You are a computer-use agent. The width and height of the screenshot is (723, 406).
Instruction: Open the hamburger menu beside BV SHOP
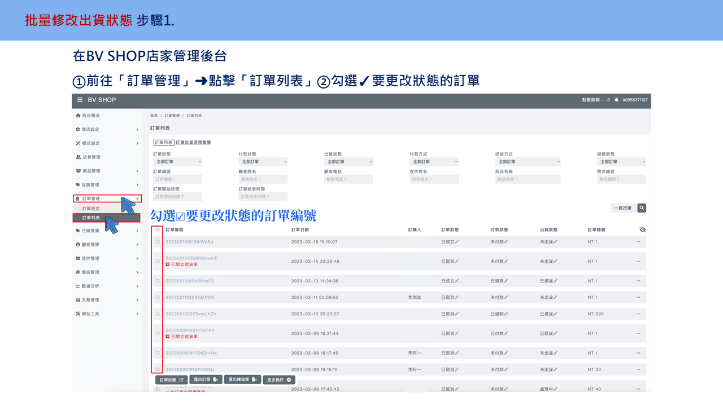tap(80, 100)
